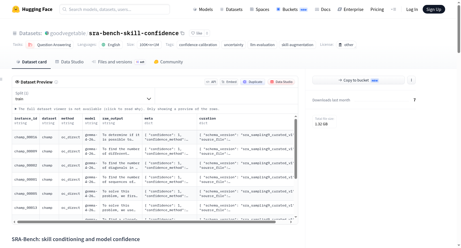Select the champ_00009 cell

tap(26, 151)
